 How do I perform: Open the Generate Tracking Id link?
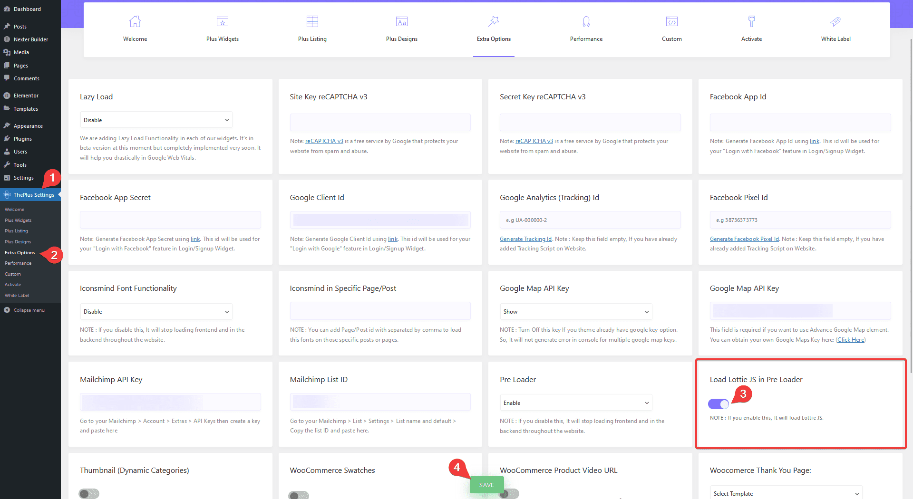[526, 239]
